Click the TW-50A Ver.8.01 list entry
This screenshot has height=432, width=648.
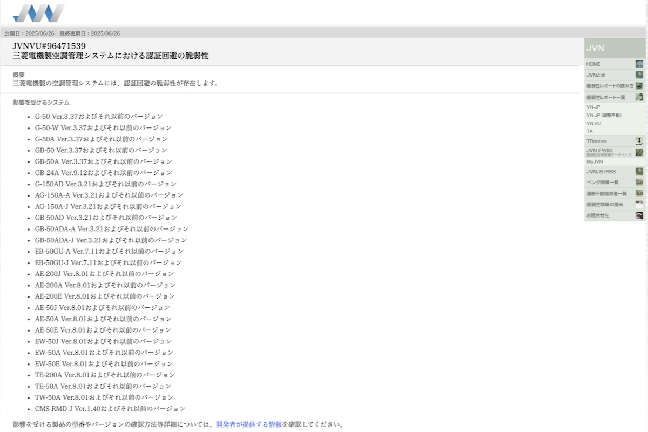tap(104, 397)
